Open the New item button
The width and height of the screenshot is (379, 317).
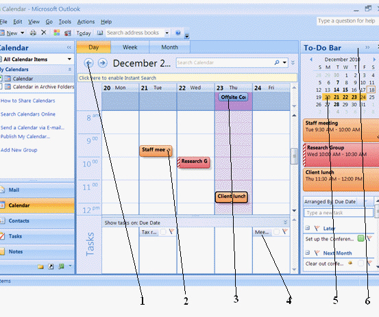tap(9, 33)
